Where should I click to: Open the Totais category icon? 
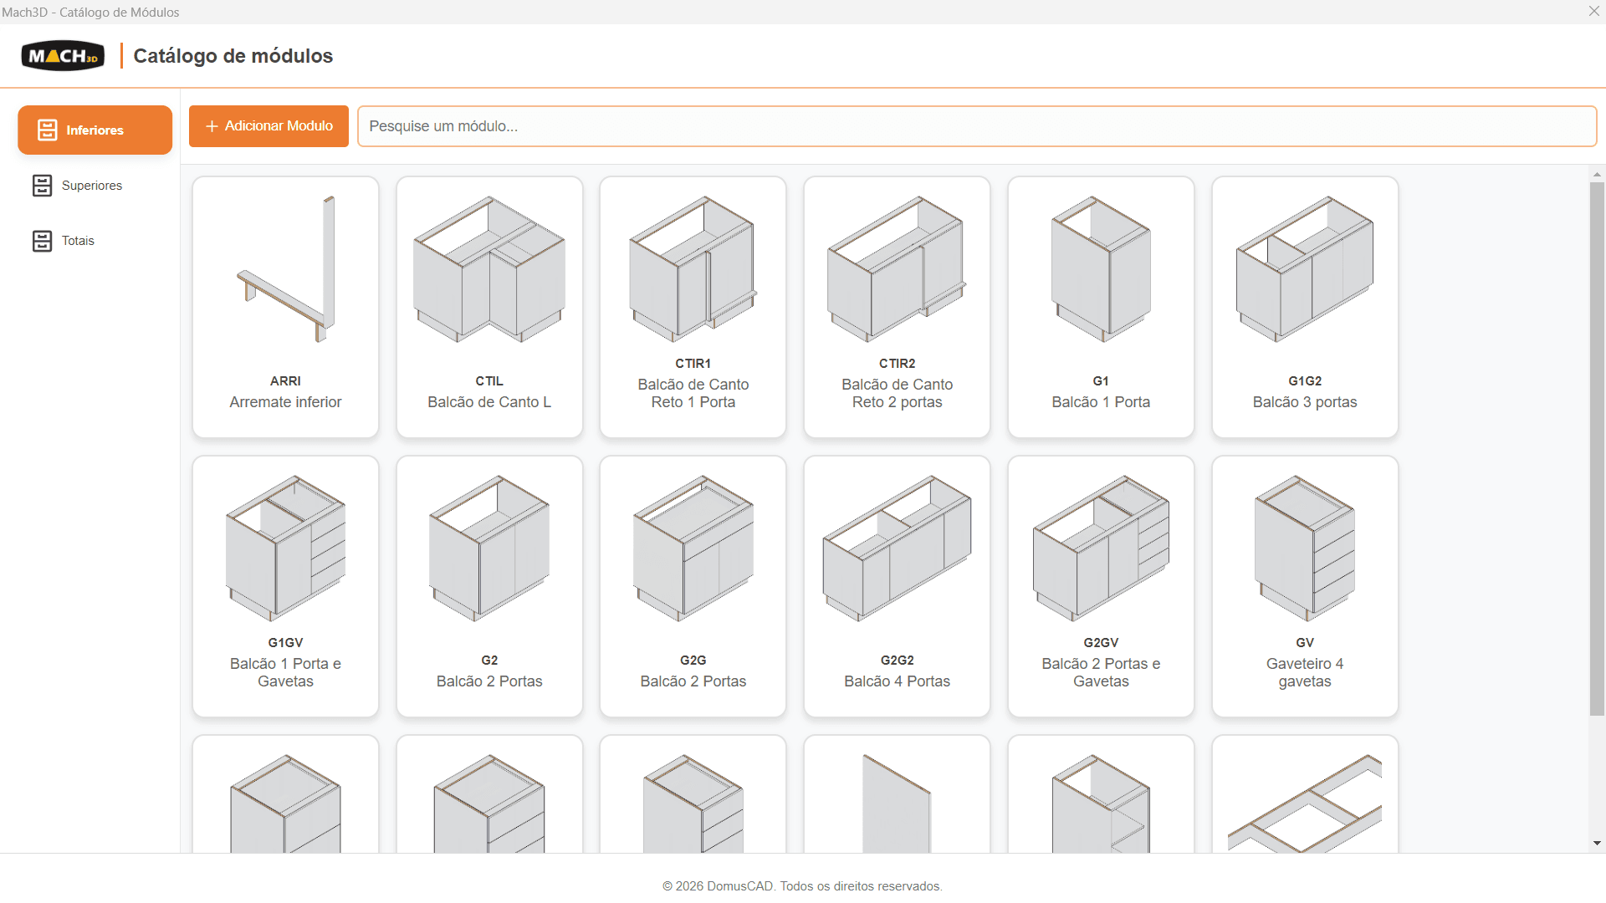click(42, 241)
